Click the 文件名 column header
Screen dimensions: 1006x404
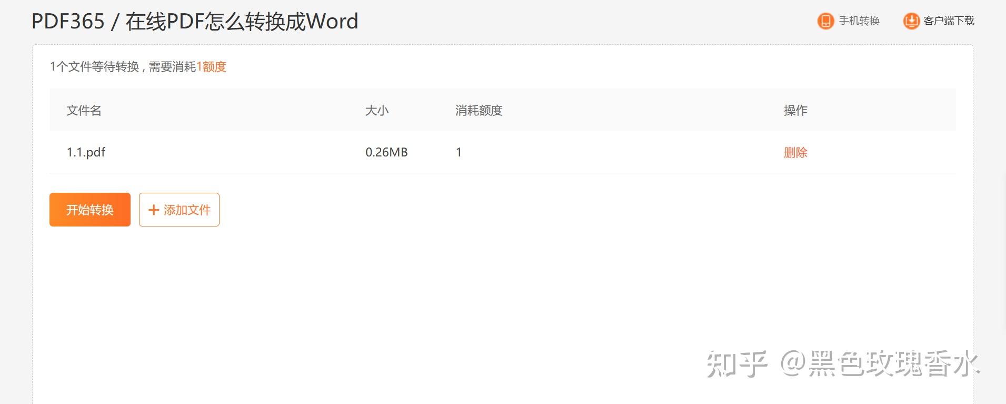84,110
